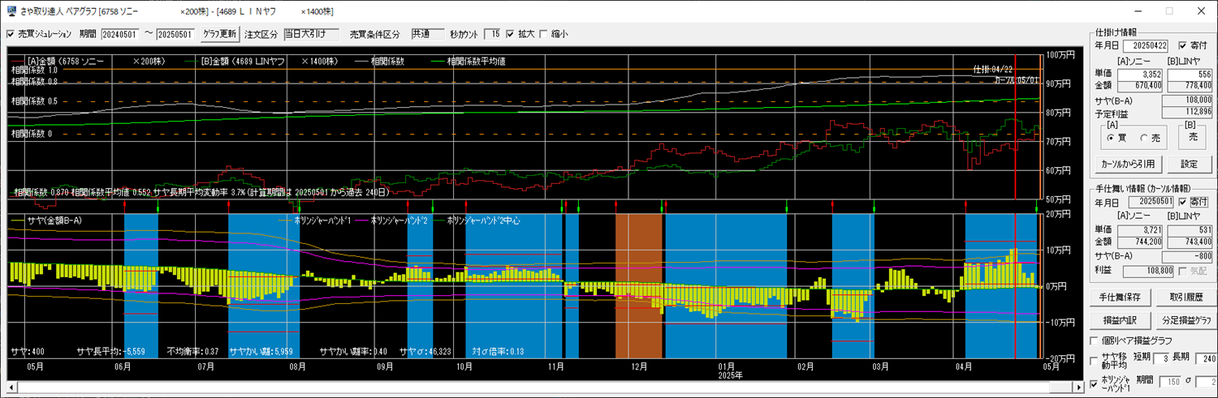Click the カーソル:05/01 label in the chart
The image size is (1218, 398).
pos(1016,80)
